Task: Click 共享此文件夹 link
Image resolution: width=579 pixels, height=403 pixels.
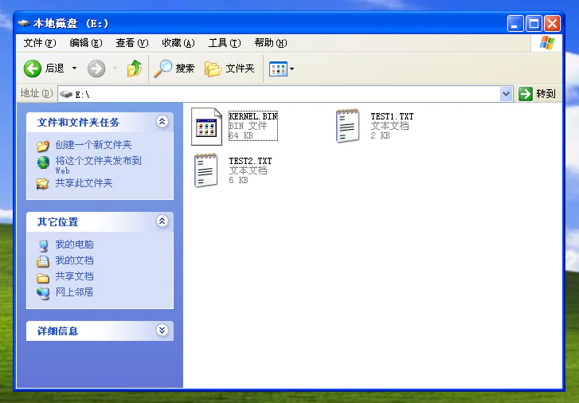Action: pos(84,183)
